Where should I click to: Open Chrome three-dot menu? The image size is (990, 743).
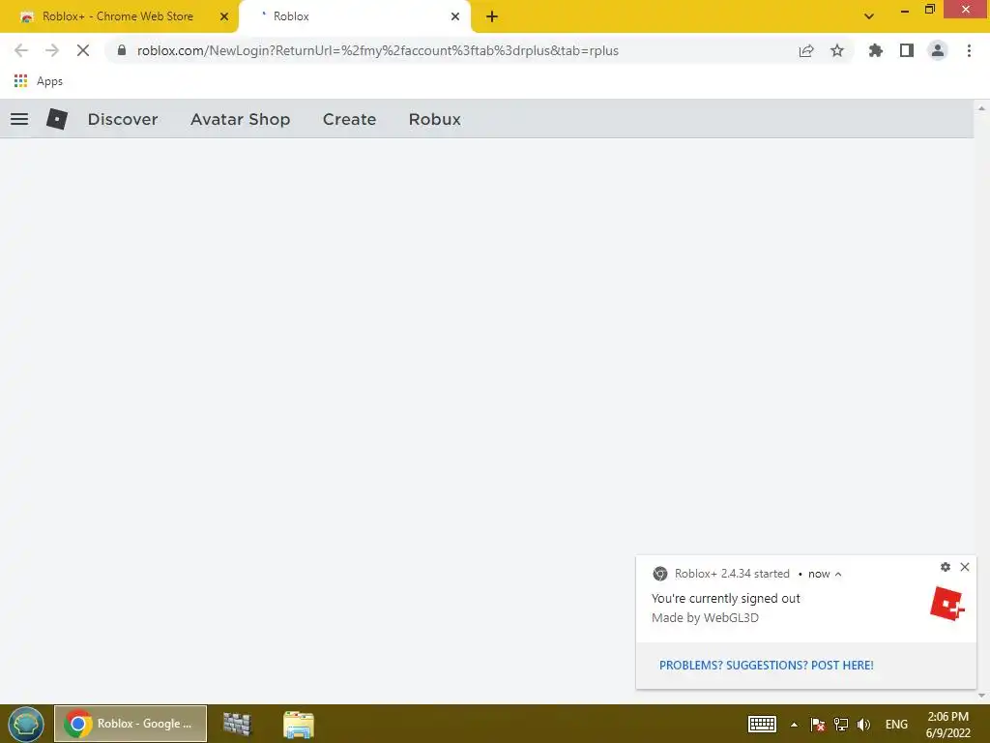pyautogui.click(x=969, y=50)
